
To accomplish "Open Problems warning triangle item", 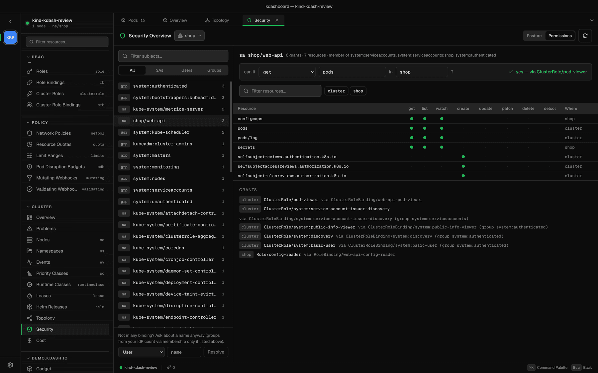I will (65, 228).
